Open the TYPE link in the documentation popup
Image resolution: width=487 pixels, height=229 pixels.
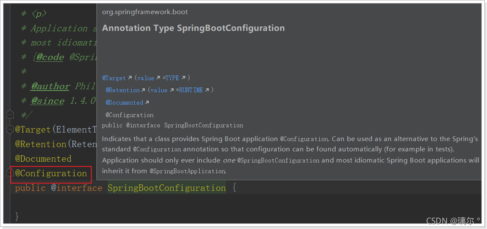click(172, 78)
